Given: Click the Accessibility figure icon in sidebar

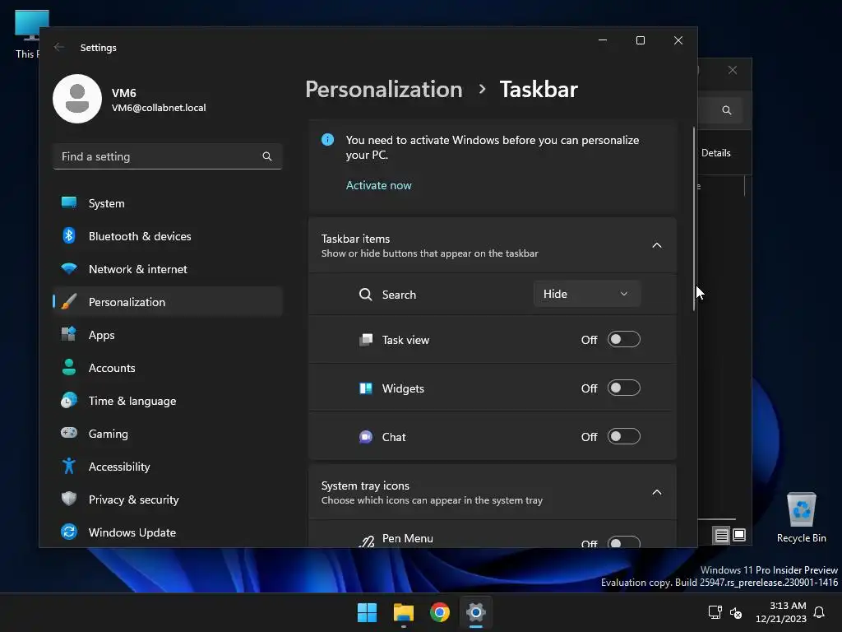Looking at the screenshot, I should pyautogui.click(x=69, y=466).
